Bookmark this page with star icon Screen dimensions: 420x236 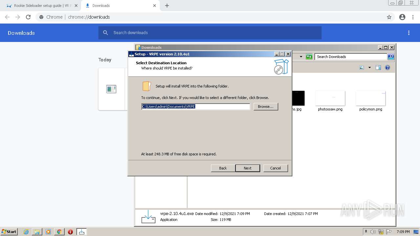coord(389,17)
